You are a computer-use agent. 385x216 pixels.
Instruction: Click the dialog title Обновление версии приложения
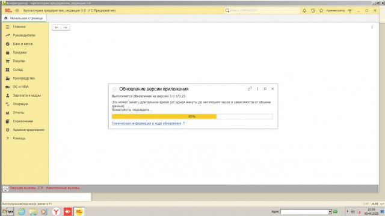pos(154,89)
